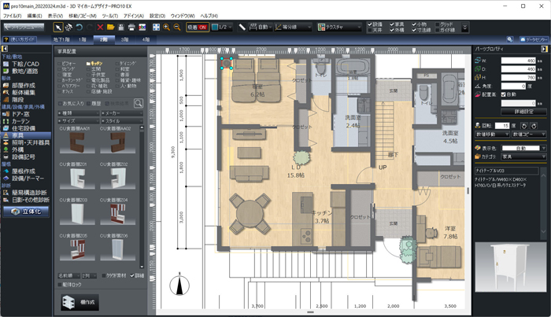Open the メーカー filter dropdown

(121, 112)
